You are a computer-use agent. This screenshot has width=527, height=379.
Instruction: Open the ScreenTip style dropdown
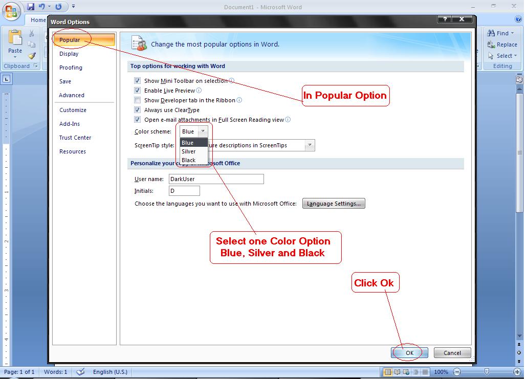tap(310, 145)
